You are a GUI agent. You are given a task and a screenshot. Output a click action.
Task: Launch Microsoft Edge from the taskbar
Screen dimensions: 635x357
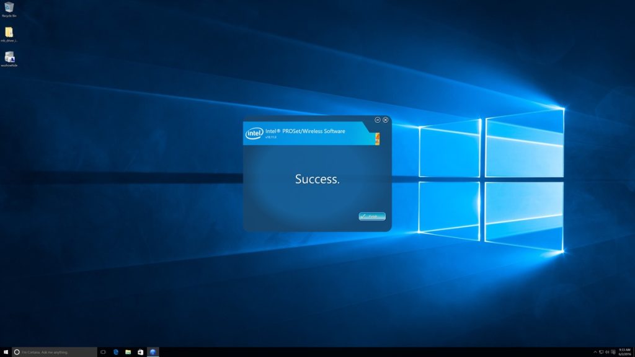115,351
